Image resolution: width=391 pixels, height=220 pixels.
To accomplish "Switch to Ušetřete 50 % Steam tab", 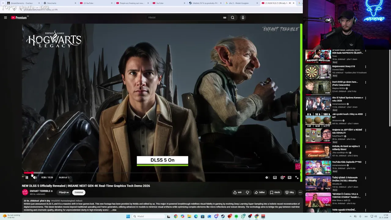I will 205,3.
